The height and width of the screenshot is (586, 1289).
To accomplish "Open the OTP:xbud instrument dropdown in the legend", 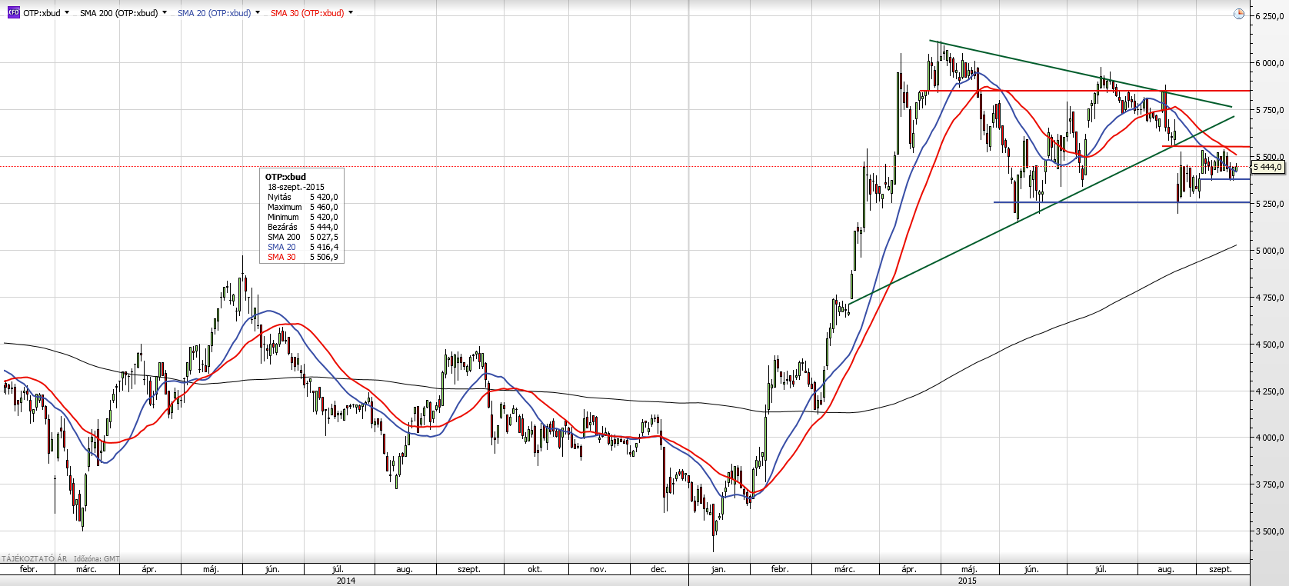I will pyautogui.click(x=67, y=13).
